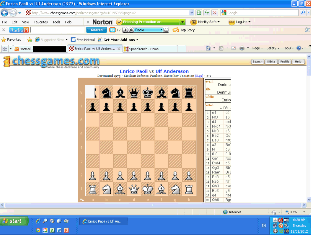
Task: Open the Ulf Andersson player link
Action: click(172, 71)
